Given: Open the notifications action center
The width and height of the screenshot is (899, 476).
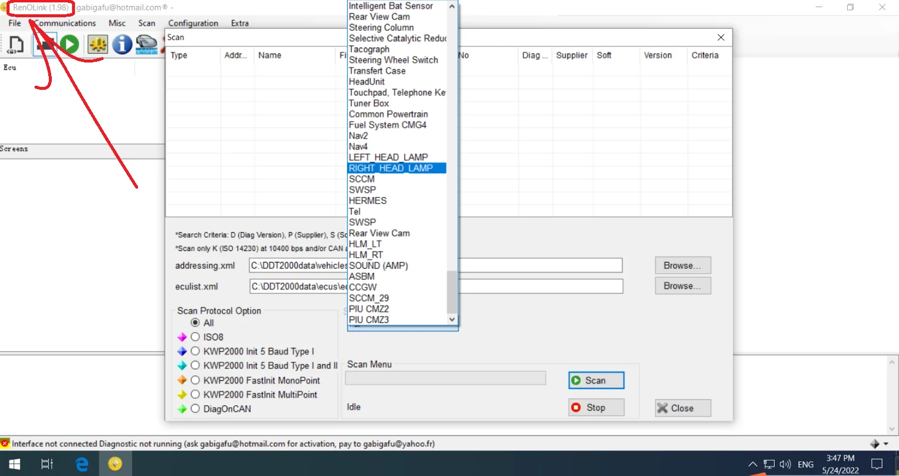Looking at the screenshot, I should (x=877, y=464).
